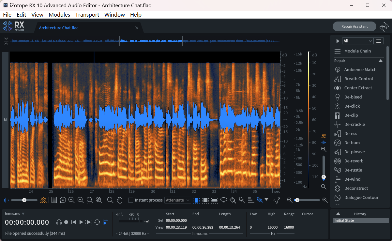Open the Markers and Regions list
392x241 pixels.
tap(54, 200)
